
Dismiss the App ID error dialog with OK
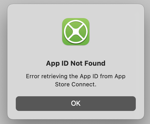coord(76,103)
